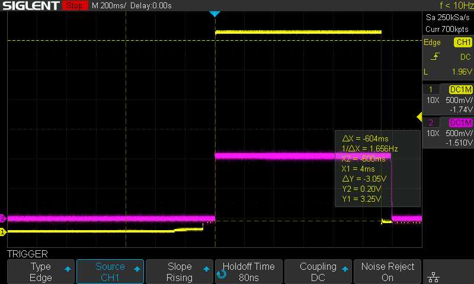Open the trigger Source CH1 dropdown

[x=110, y=272]
